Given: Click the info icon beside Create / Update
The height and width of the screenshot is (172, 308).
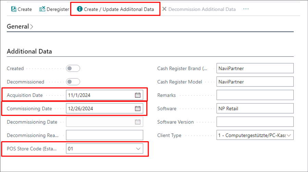Looking at the screenshot, I should click(x=79, y=9).
